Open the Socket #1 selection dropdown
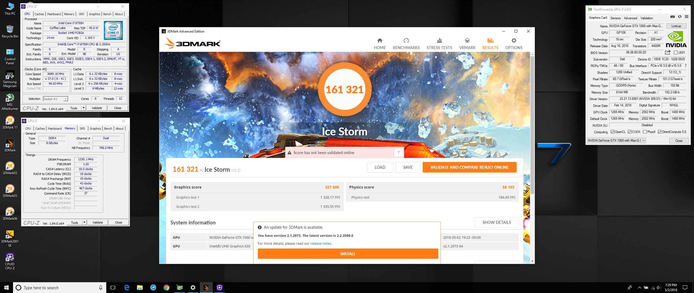The image size is (694, 293). (x=56, y=99)
